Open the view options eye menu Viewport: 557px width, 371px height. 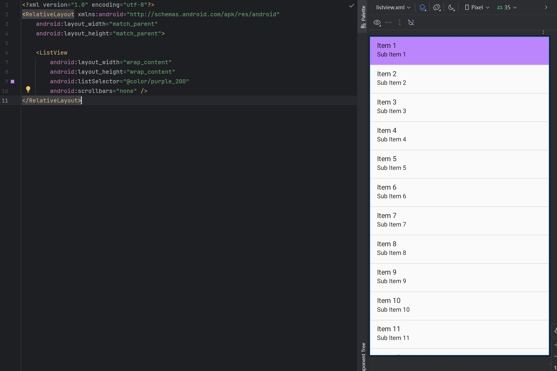click(x=377, y=23)
